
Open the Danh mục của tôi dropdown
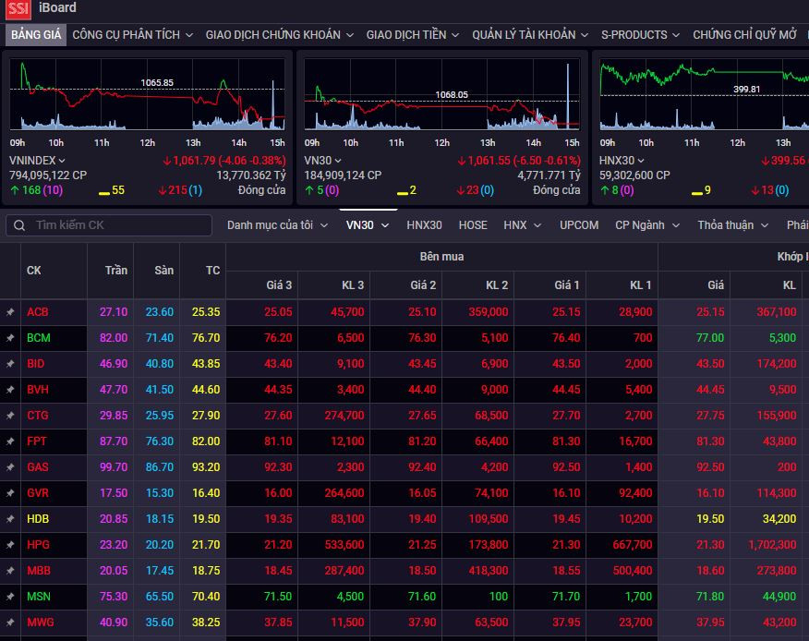[278, 225]
